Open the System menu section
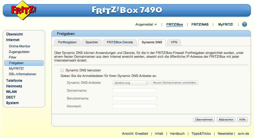The width and height of the screenshot is (254, 138). (x=12, y=103)
